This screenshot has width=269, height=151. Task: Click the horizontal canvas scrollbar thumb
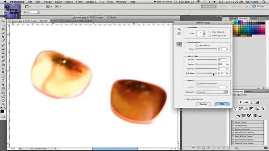[x=115, y=148]
